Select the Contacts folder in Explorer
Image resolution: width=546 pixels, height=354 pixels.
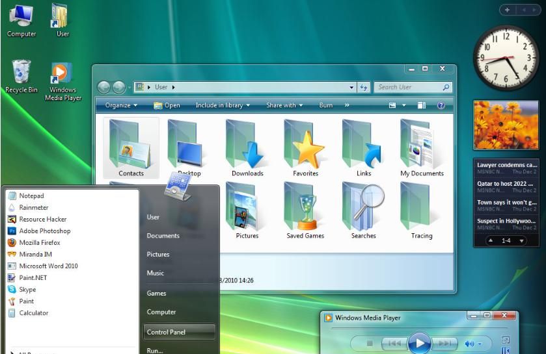131,147
